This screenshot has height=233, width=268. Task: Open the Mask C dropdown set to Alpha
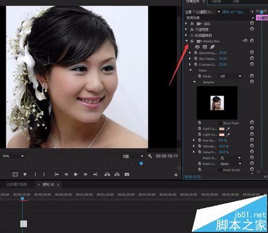point(230,164)
